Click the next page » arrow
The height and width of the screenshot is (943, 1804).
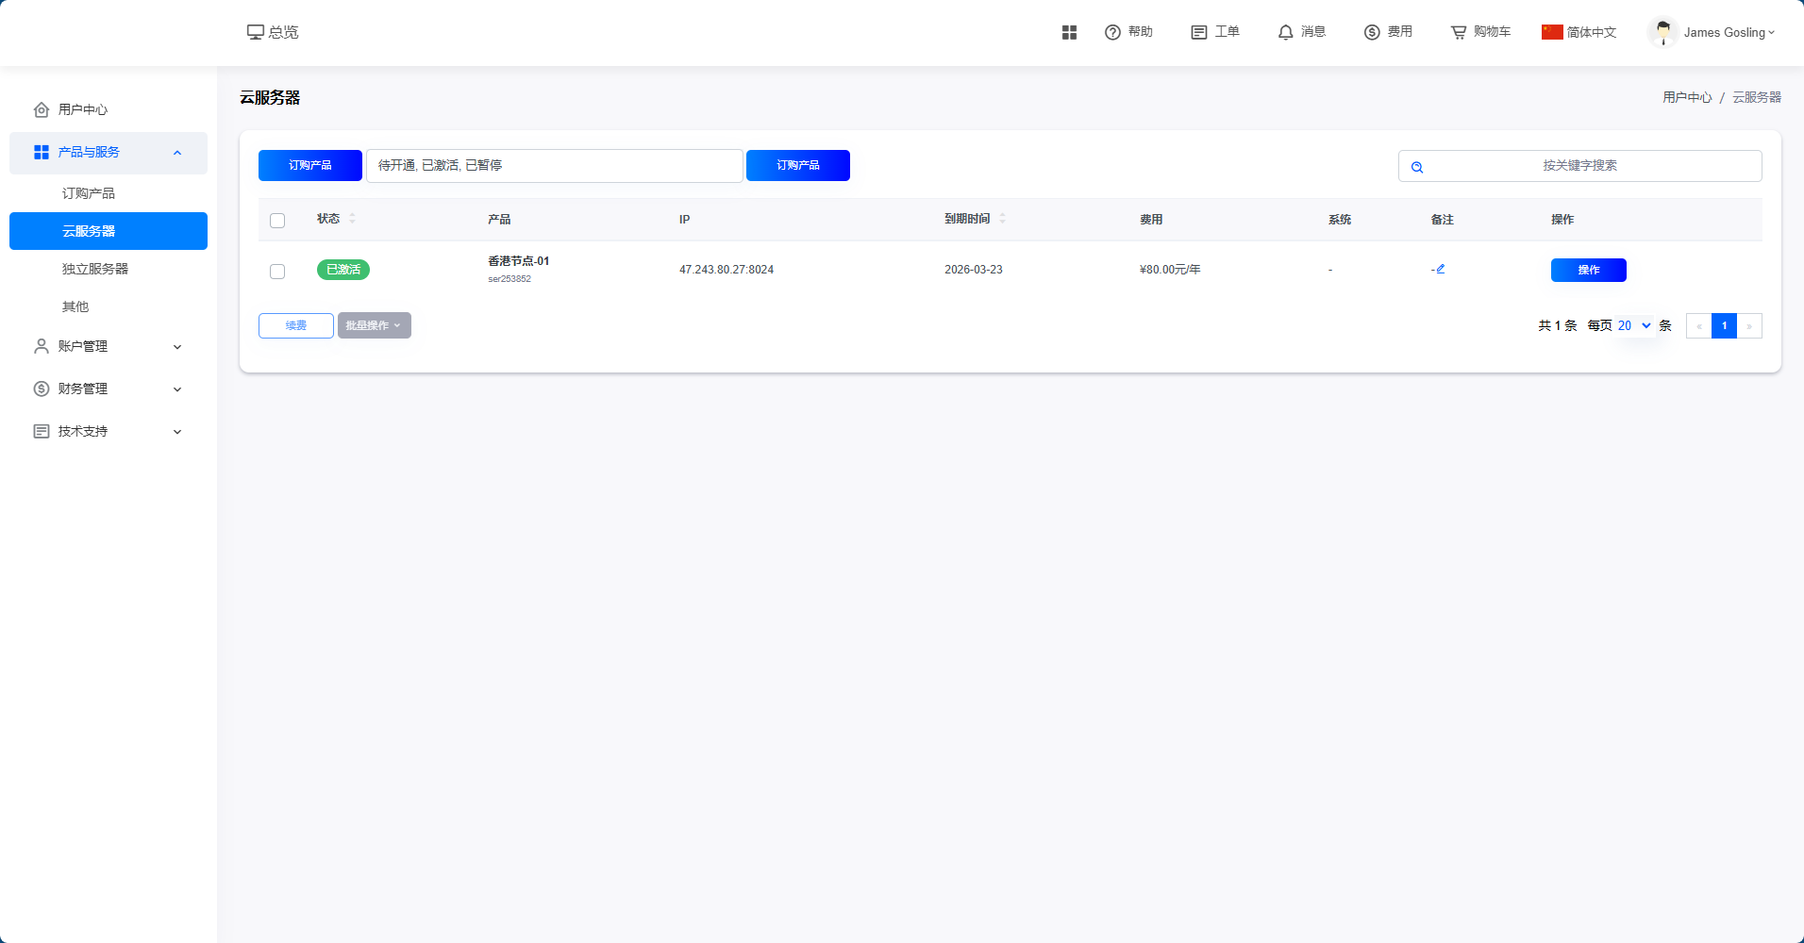pos(1749,325)
